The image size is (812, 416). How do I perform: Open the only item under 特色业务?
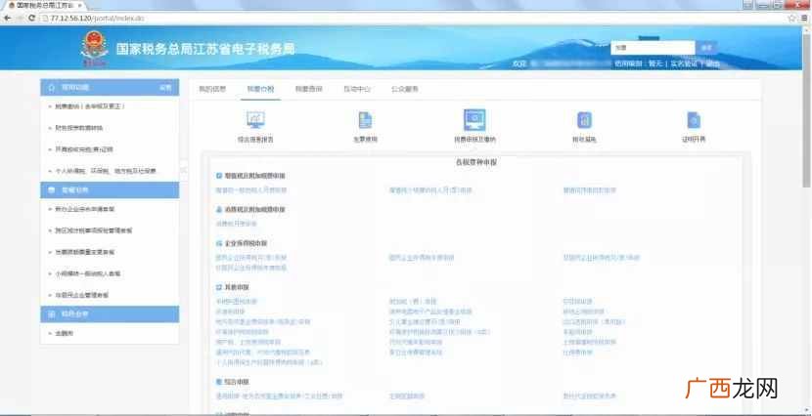pyautogui.click(x=65, y=334)
